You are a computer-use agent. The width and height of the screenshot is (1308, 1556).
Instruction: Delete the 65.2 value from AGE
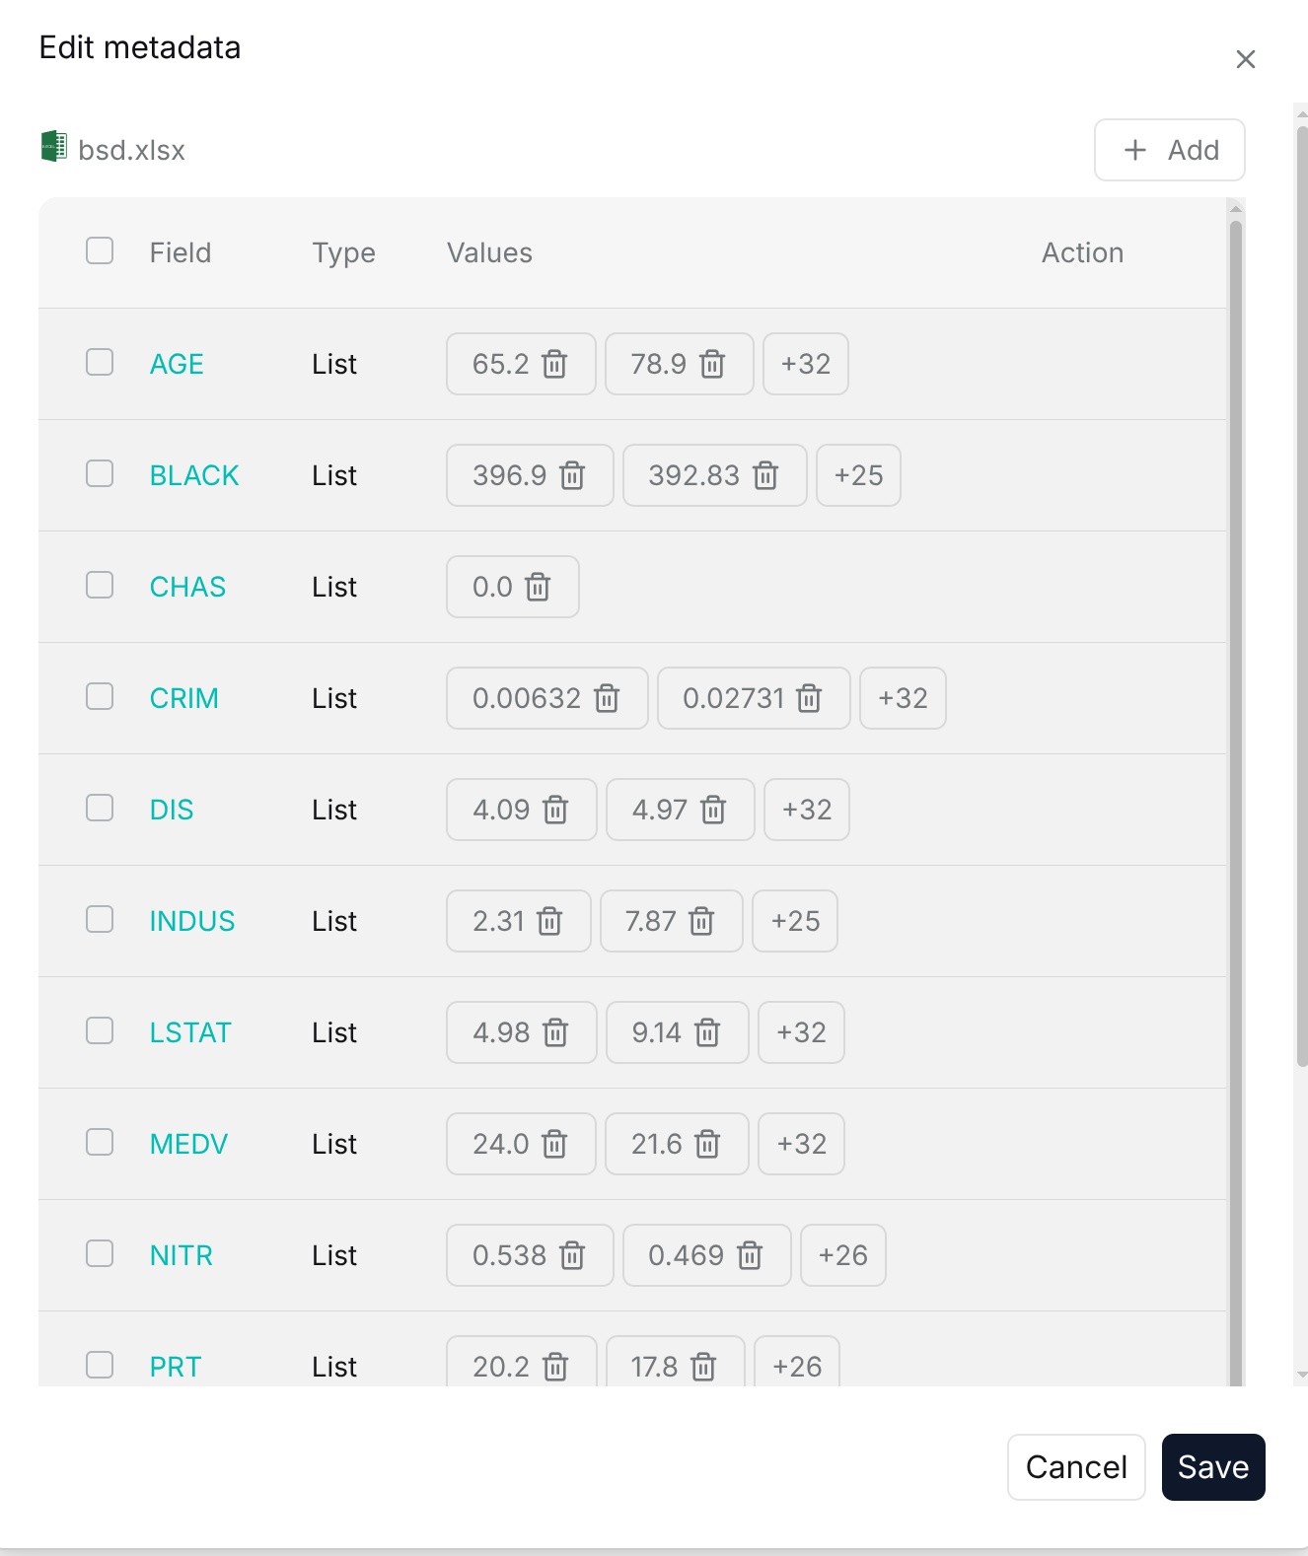pos(555,364)
